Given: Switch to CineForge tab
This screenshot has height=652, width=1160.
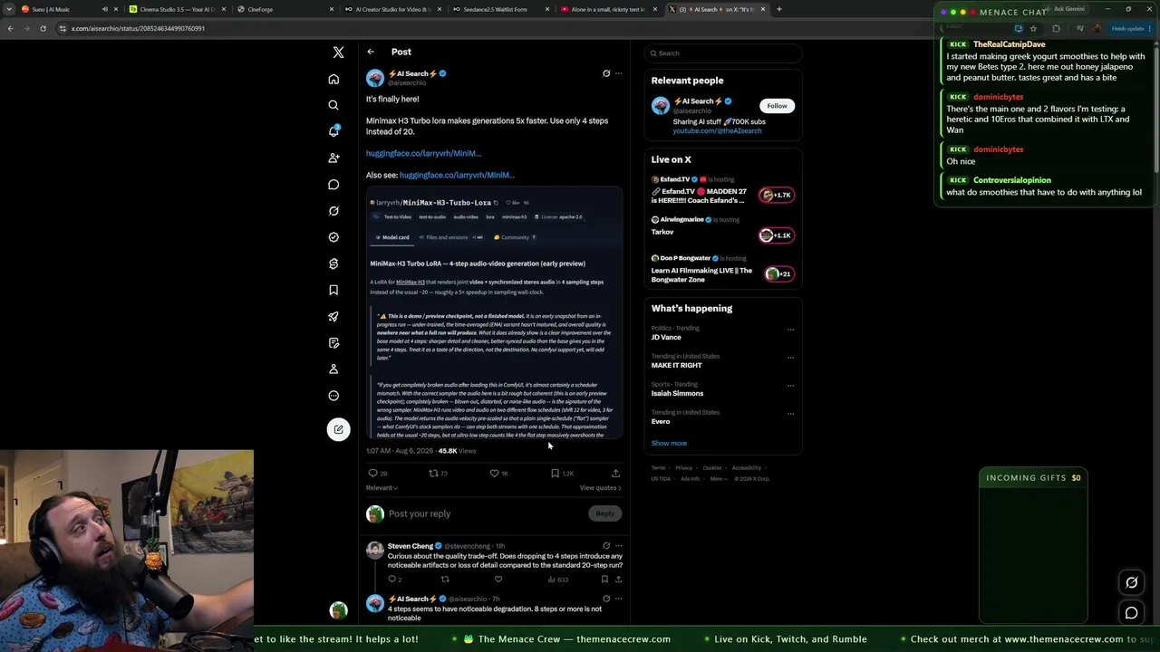Looking at the screenshot, I should click(x=285, y=9).
